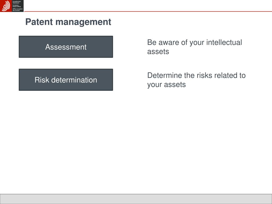Click the word 'intellectual' in the description
The height and width of the screenshot is (204, 272).
pos(224,42)
